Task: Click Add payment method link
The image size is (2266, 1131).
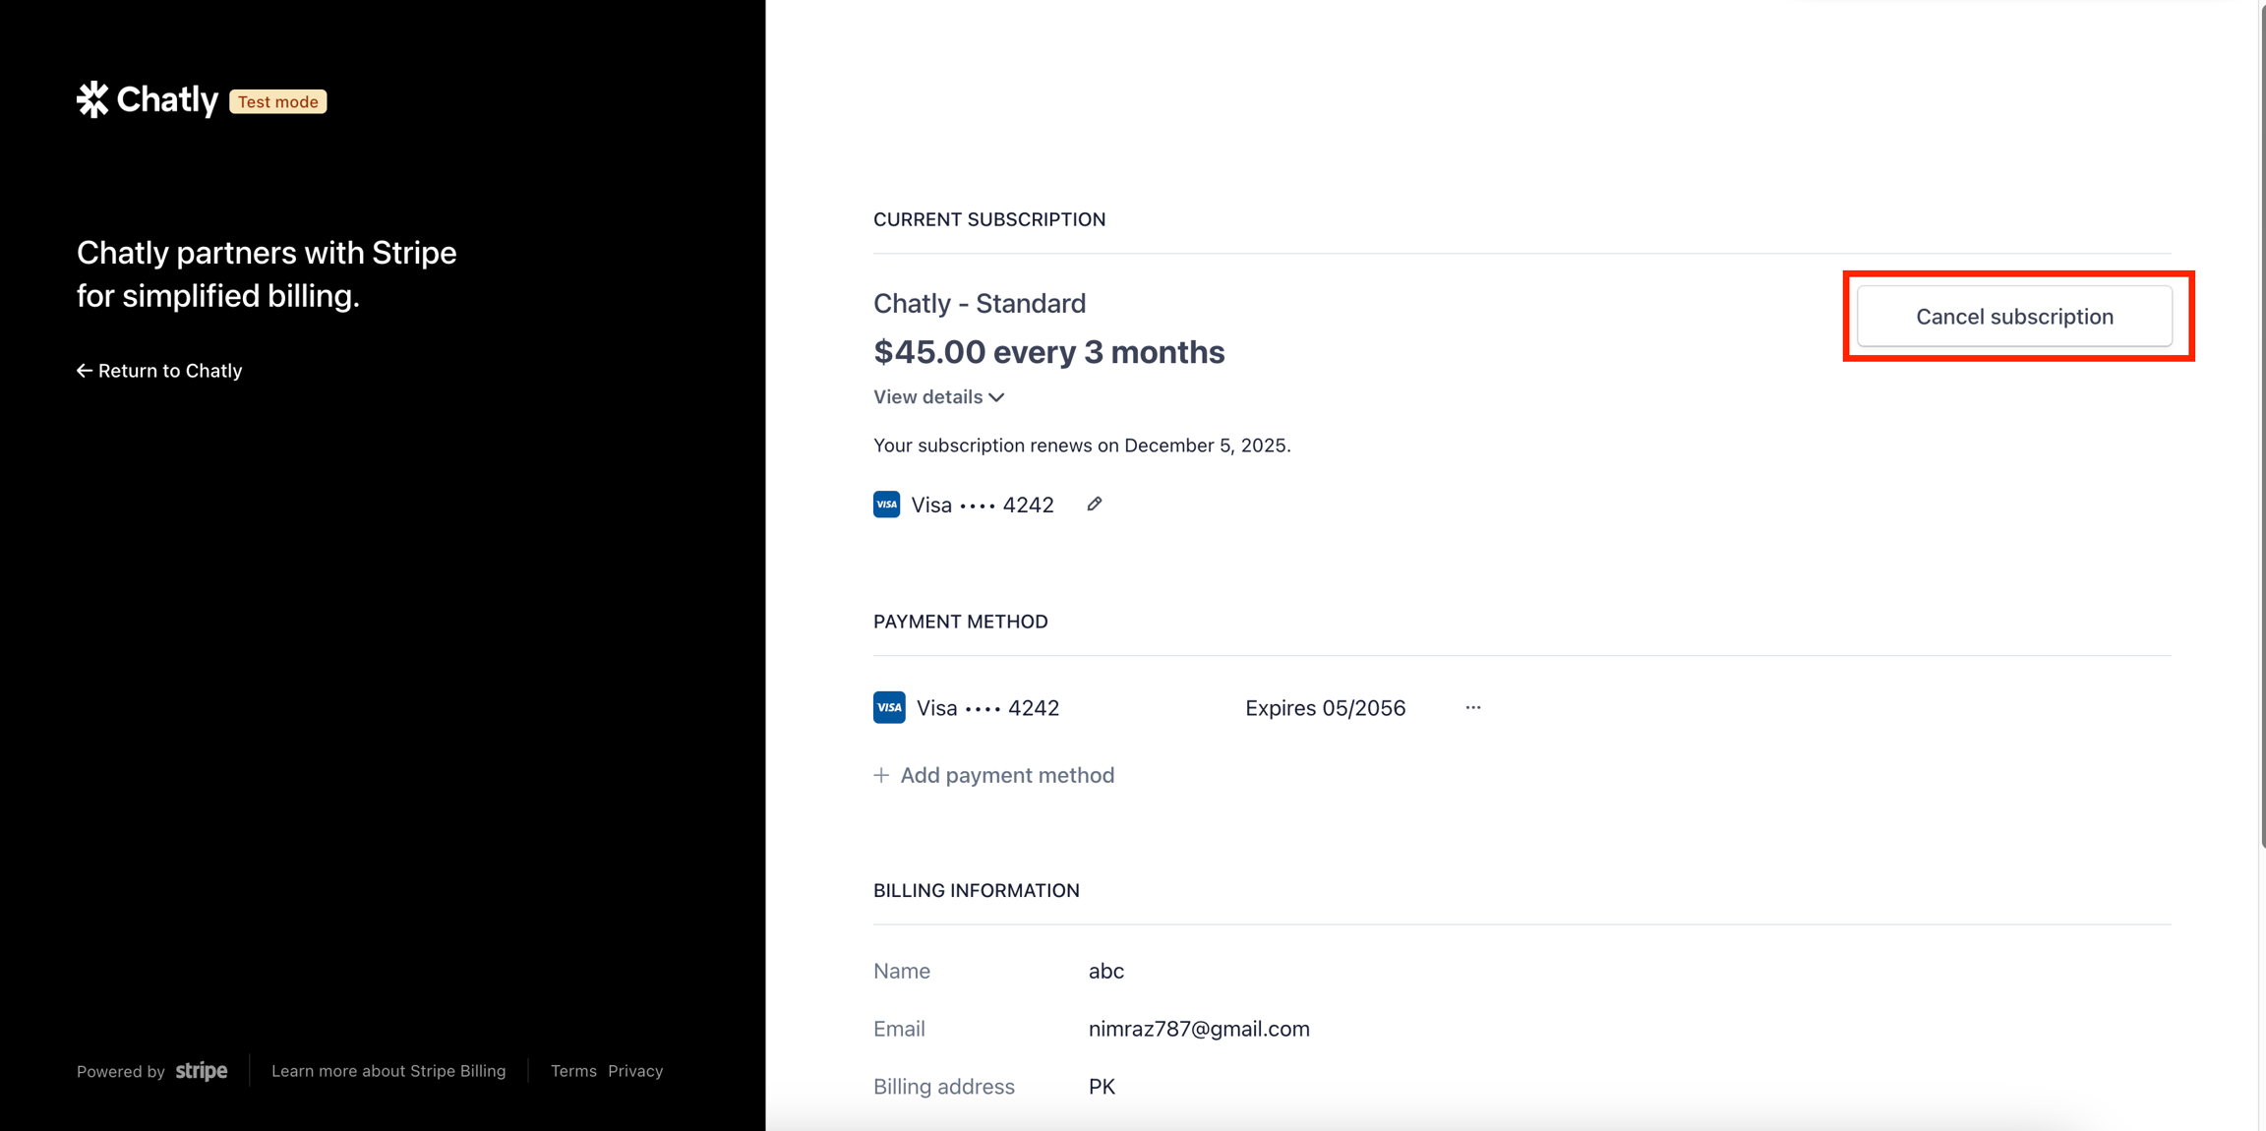Action: pos(1006,775)
